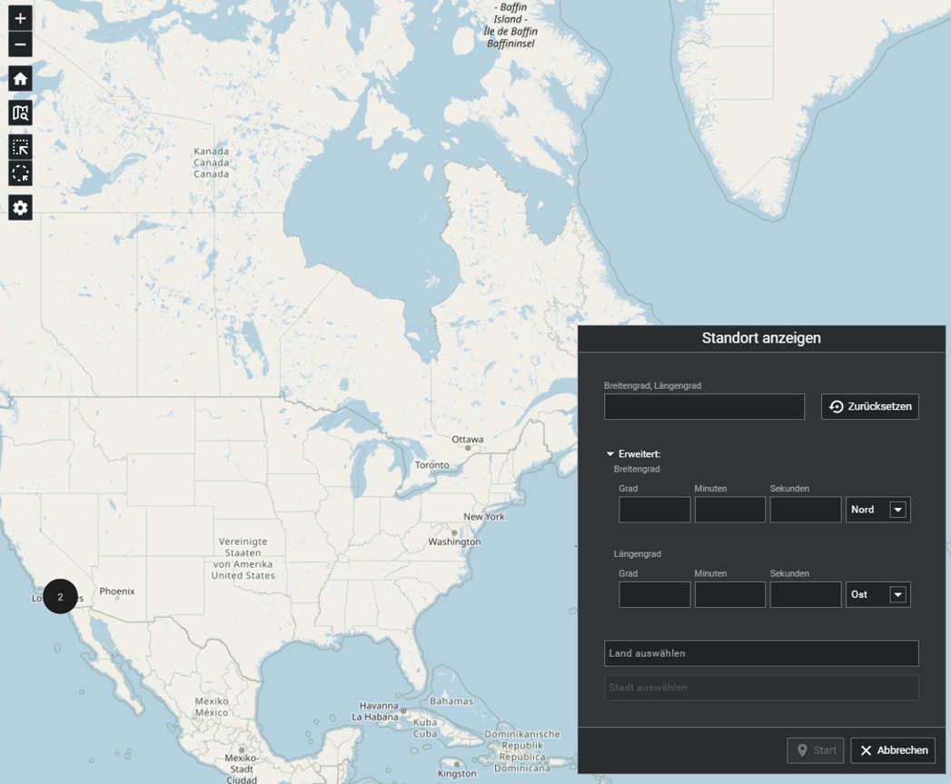Click the cluster marker labeled 2
The height and width of the screenshot is (784, 951).
pos(60,597)
